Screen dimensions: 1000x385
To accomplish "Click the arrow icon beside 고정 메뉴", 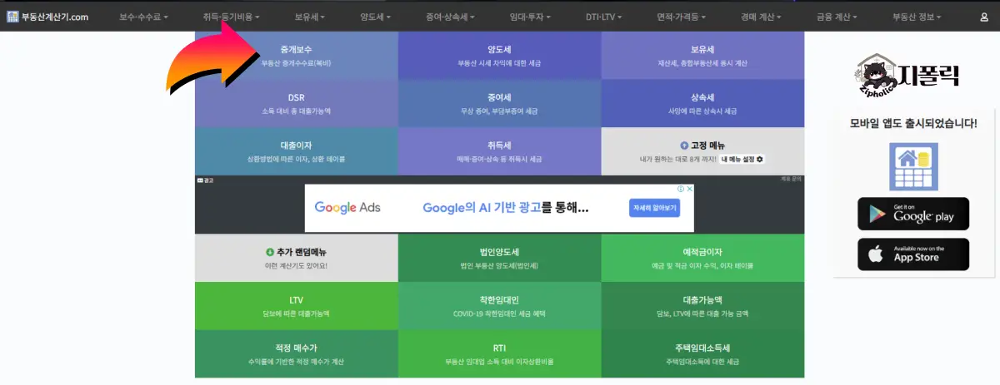I will (684, 146).
